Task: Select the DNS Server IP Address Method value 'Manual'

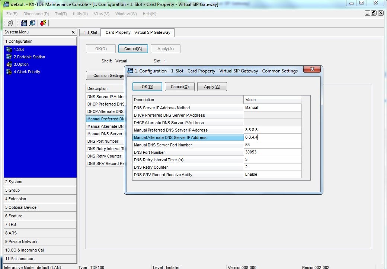Action: (x=272, y=108)
